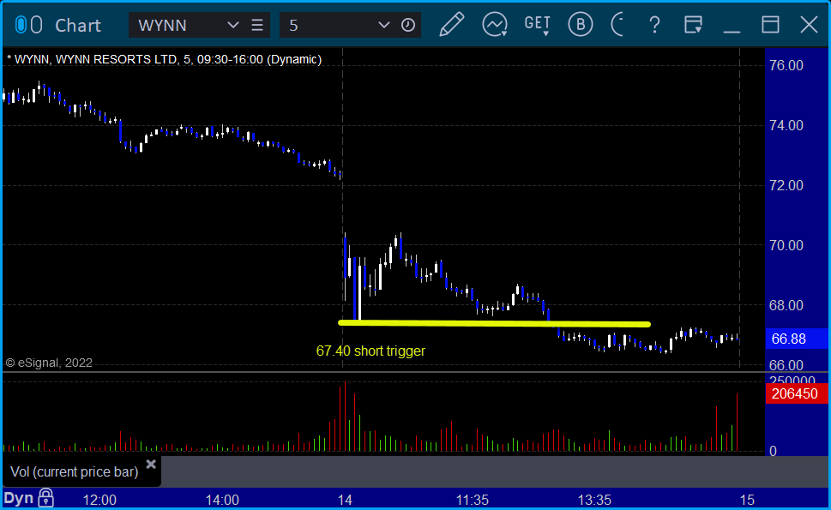The image size is (831, 510).
Task: Open help with the question mark icon
Action: [654, 25]
